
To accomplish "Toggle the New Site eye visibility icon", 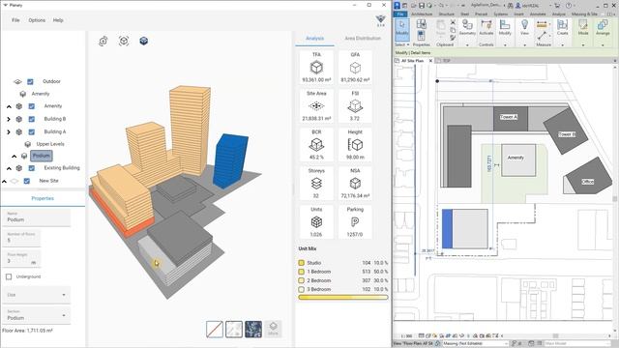I will (x=15, y=181).
